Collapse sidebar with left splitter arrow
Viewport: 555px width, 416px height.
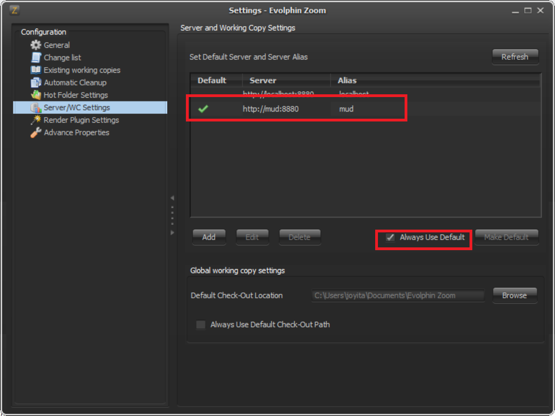coord(173,198)
